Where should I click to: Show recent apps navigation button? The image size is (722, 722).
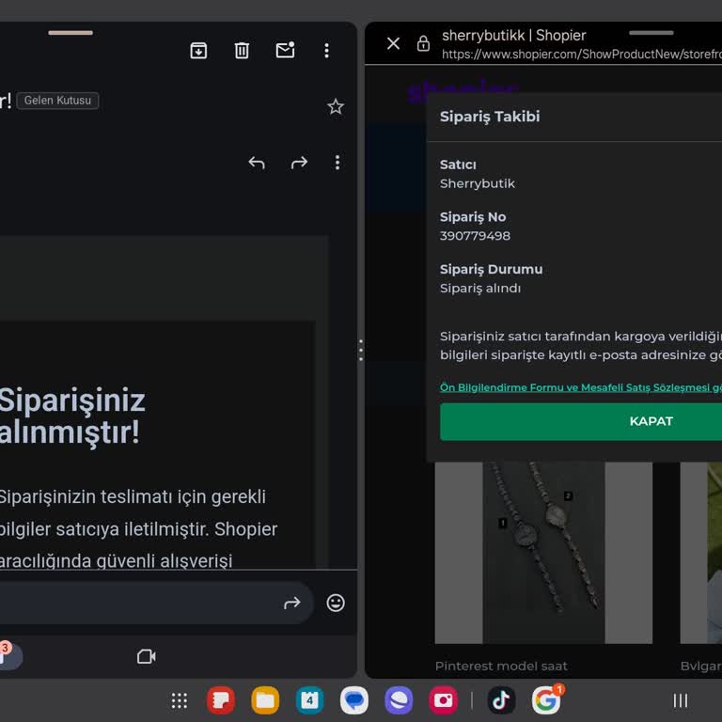click(680, 700)
